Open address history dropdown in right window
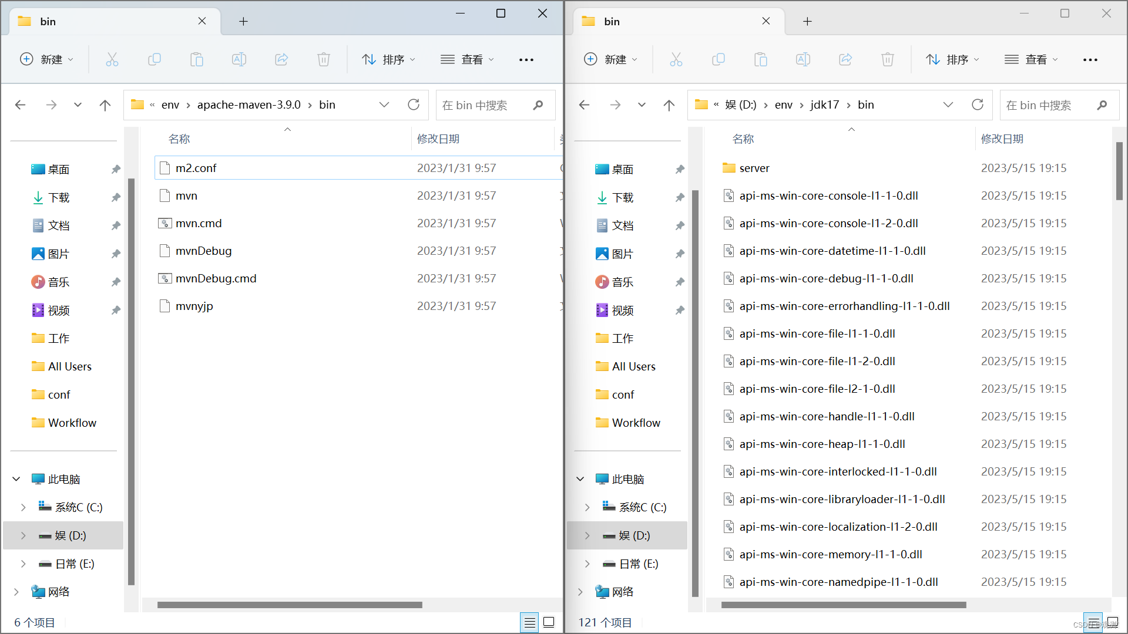The height and width of the screenshot is (634, 1128). click(x=948, y=104)
